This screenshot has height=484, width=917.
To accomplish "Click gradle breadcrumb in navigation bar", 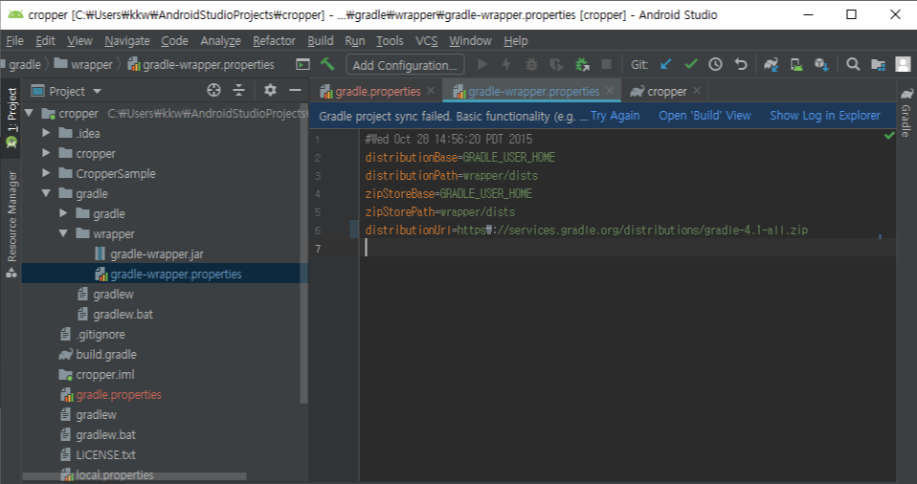I will coord(25,64).
